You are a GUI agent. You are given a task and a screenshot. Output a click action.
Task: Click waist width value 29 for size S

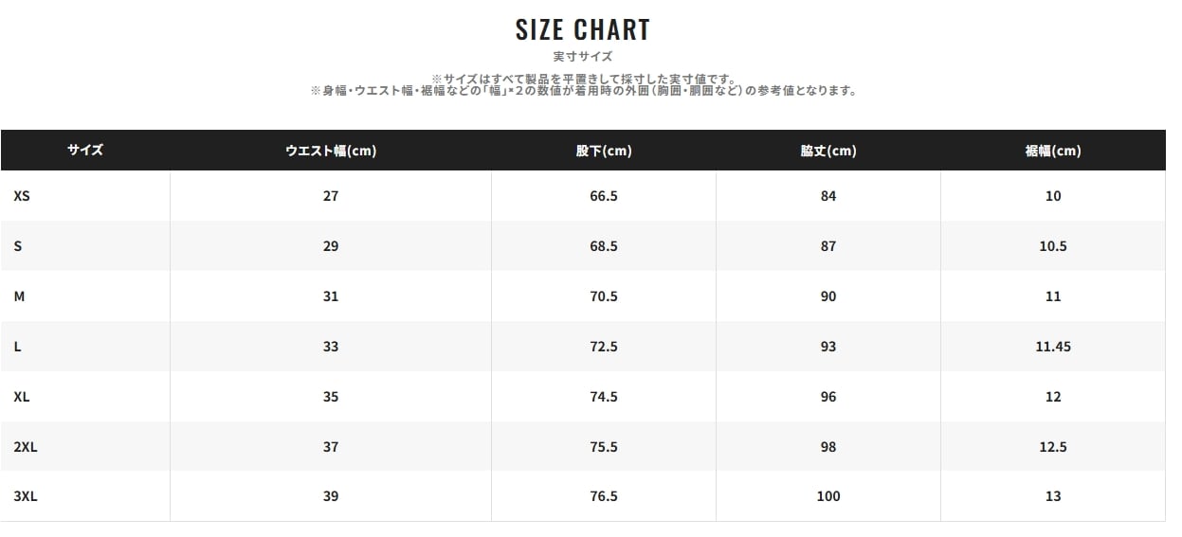[x=330, y=246]
